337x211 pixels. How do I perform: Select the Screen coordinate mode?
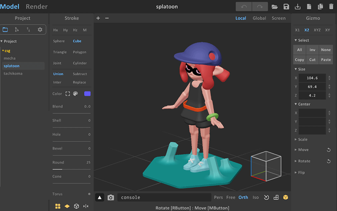click(278, 18)
